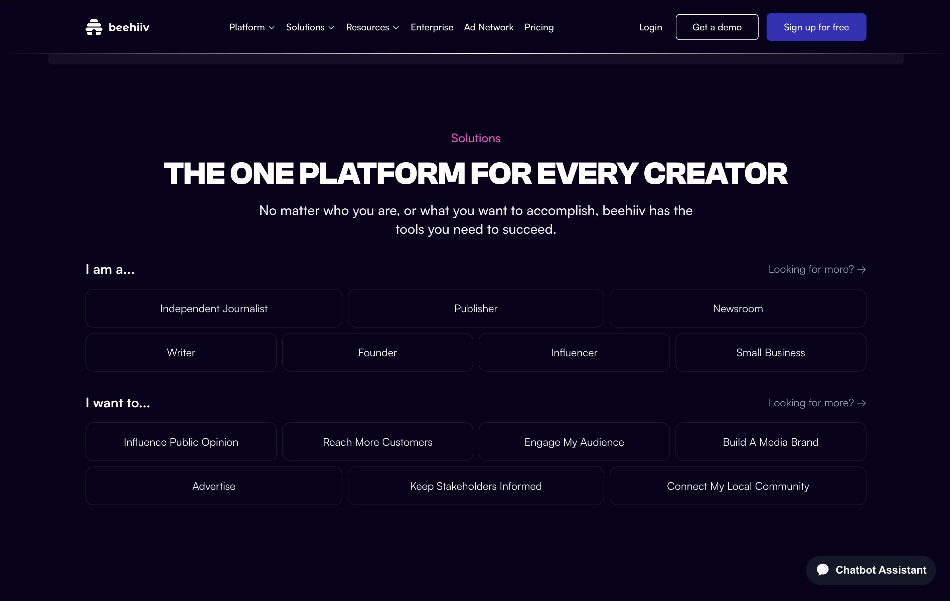This screenshot has height=601, width=950.
Task: Select the Independent Journalist option
Action: (x=213, y=309)
